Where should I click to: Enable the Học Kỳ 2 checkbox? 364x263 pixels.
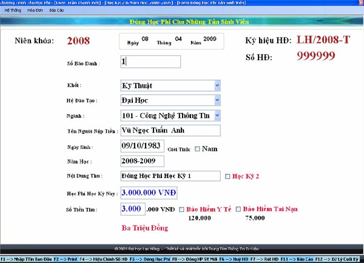coord(227,177)
